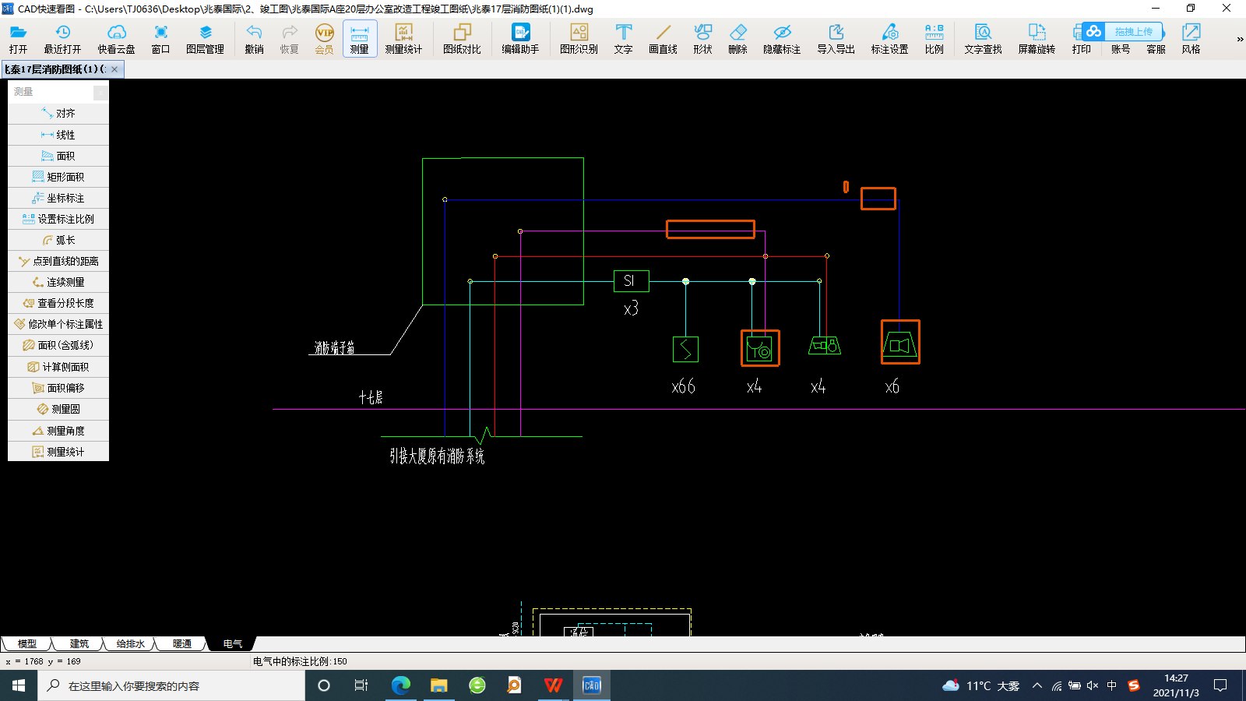The height and width of the screenshot is (701, 1246).
Task: Open File Explorer from taskbar
Action: (438, 685)
